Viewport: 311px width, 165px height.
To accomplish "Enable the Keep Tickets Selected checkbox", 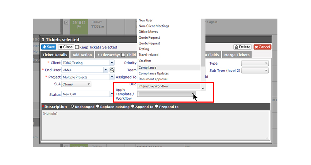I will [77, 47].
